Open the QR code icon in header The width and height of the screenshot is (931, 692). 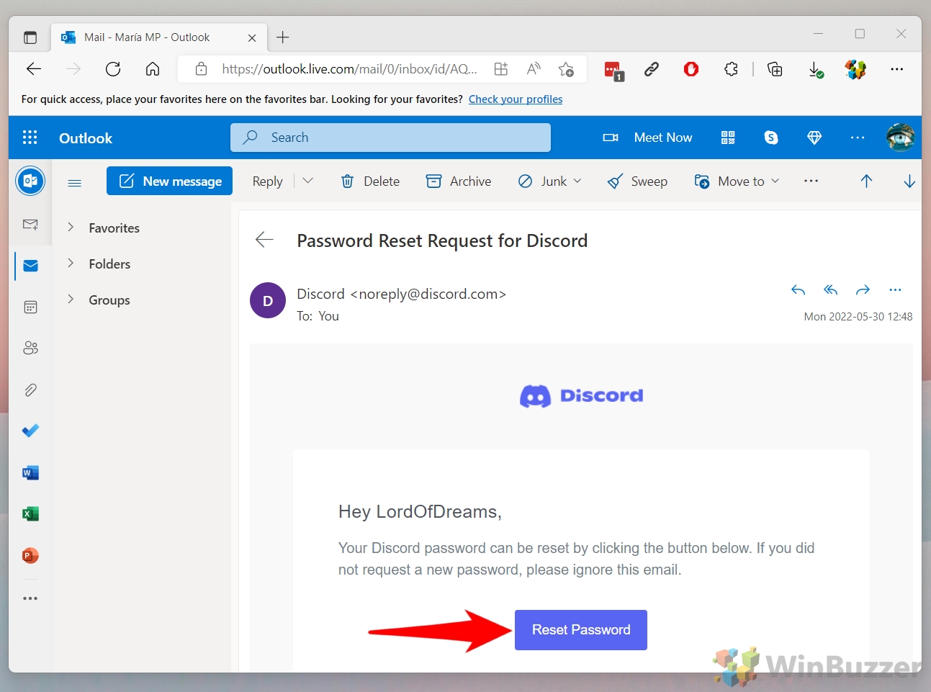click(x=728, y=138)
